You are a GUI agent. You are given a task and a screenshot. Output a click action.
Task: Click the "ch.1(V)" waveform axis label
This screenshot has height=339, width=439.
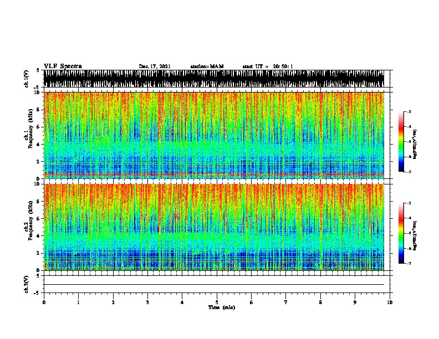click(26, 79)
